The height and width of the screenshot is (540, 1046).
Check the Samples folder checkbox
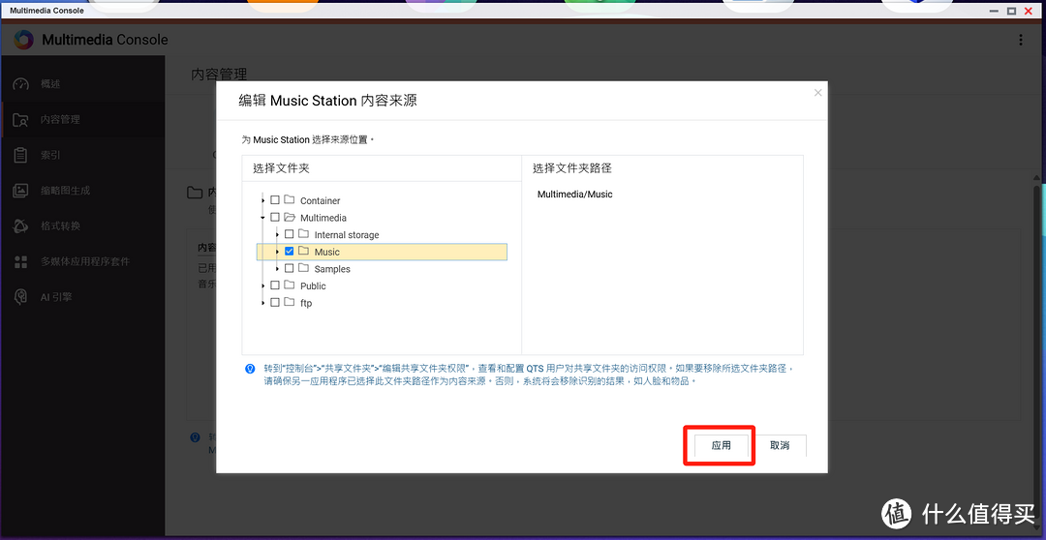coord(289,269)
